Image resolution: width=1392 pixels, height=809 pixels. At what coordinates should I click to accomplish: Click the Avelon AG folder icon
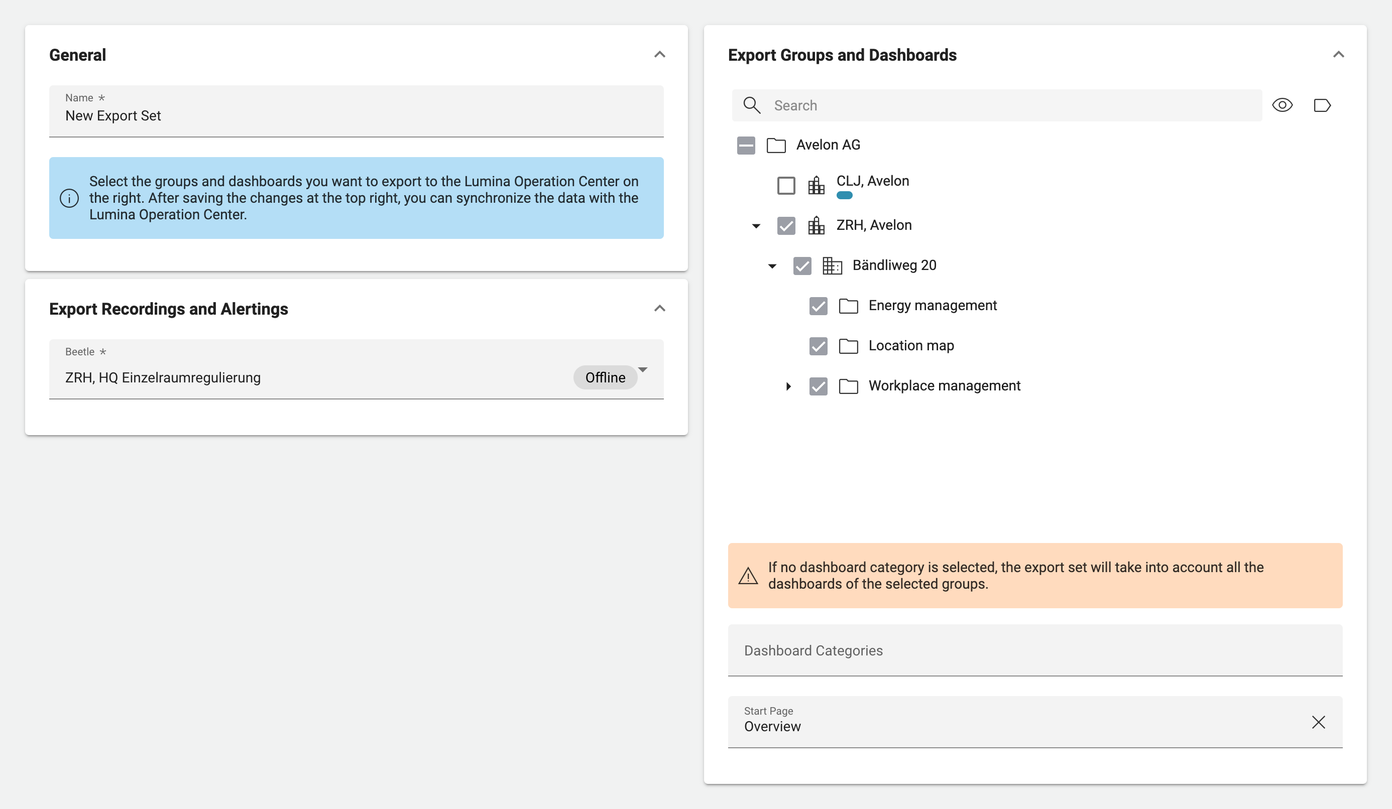[776, 145]
